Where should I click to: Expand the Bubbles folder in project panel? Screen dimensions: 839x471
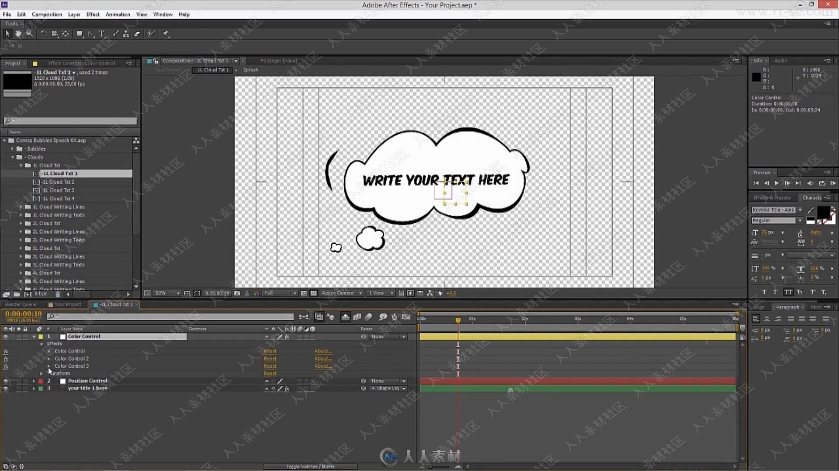13,148
